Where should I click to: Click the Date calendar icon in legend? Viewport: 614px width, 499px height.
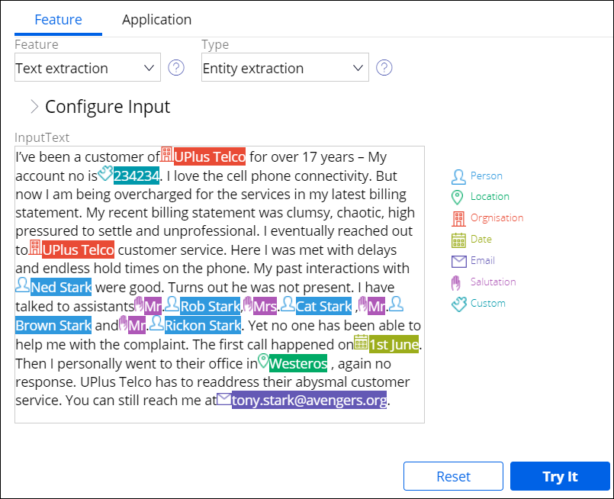click(x=458, y=240)
